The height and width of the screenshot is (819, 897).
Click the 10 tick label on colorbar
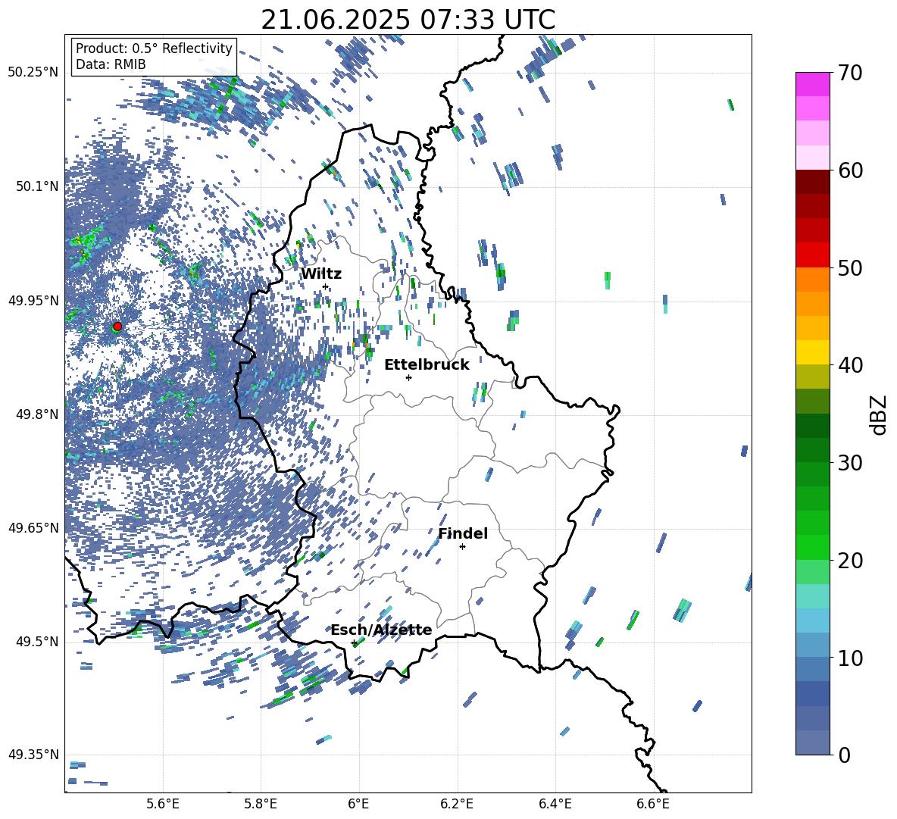(850, 658)
